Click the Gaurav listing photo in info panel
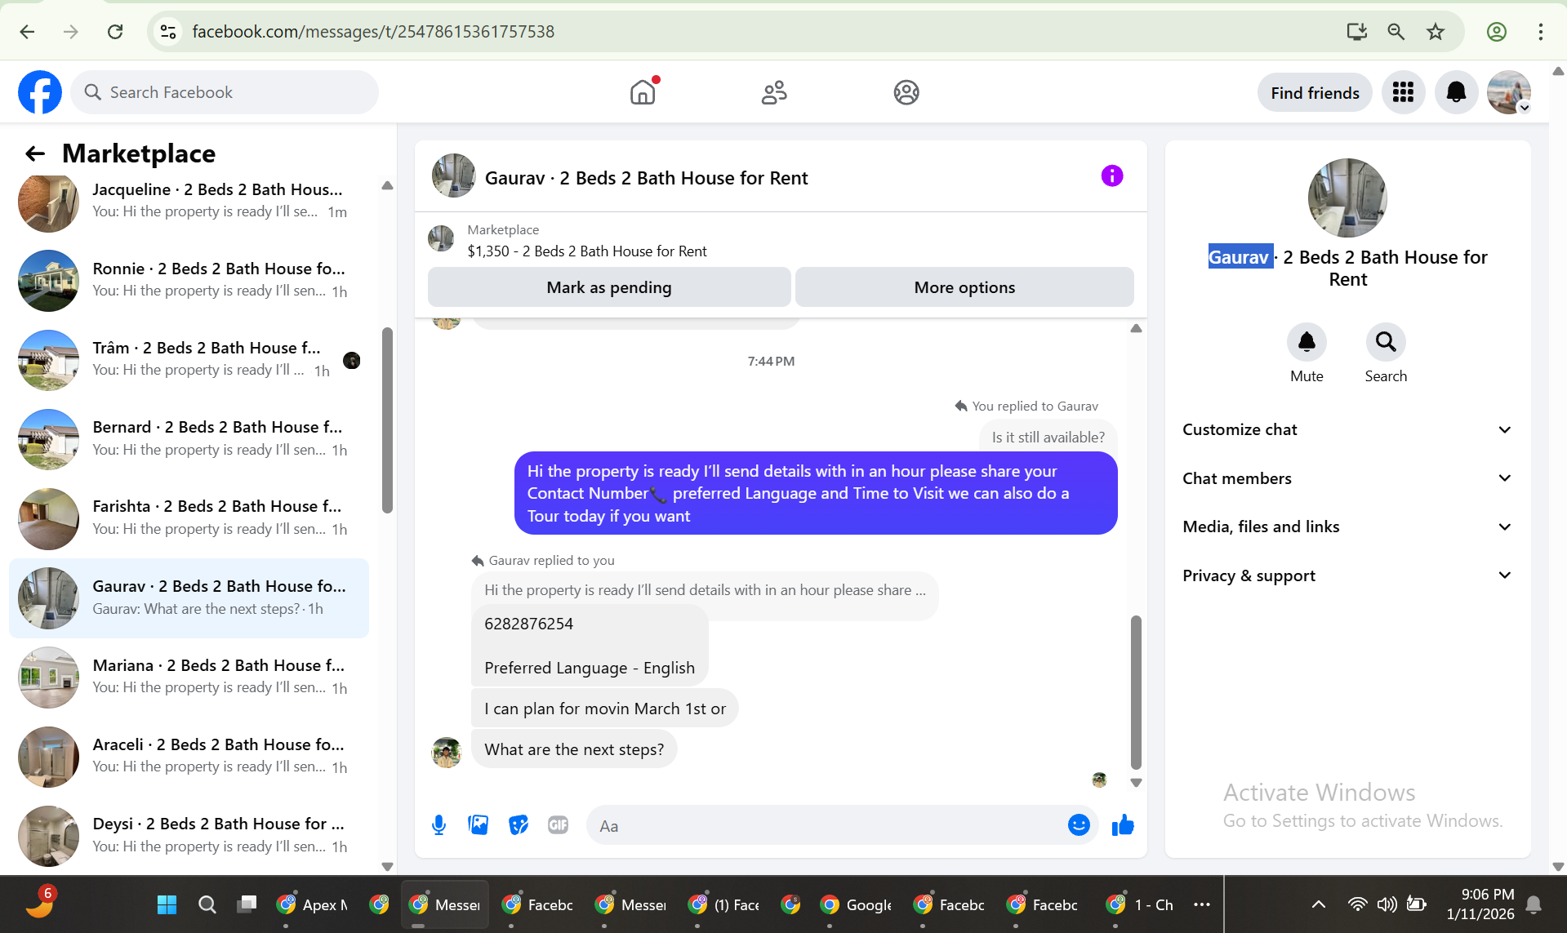The image size is (1567, 933). coord(1347,198)
